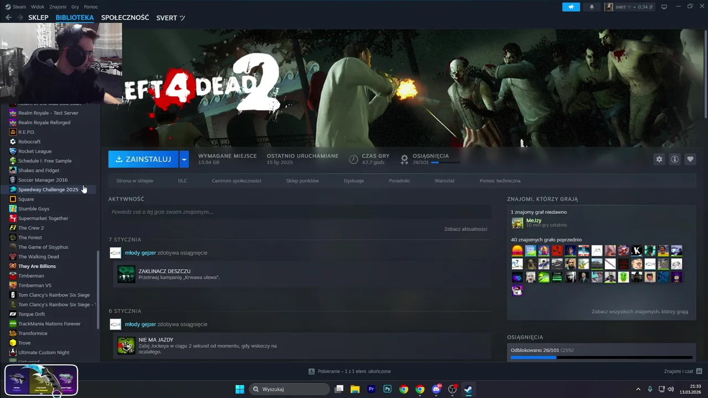The width and height of the screenshot is (708, 398).
Task: Open the Gry menu
Action: click(x=75, y=7)
